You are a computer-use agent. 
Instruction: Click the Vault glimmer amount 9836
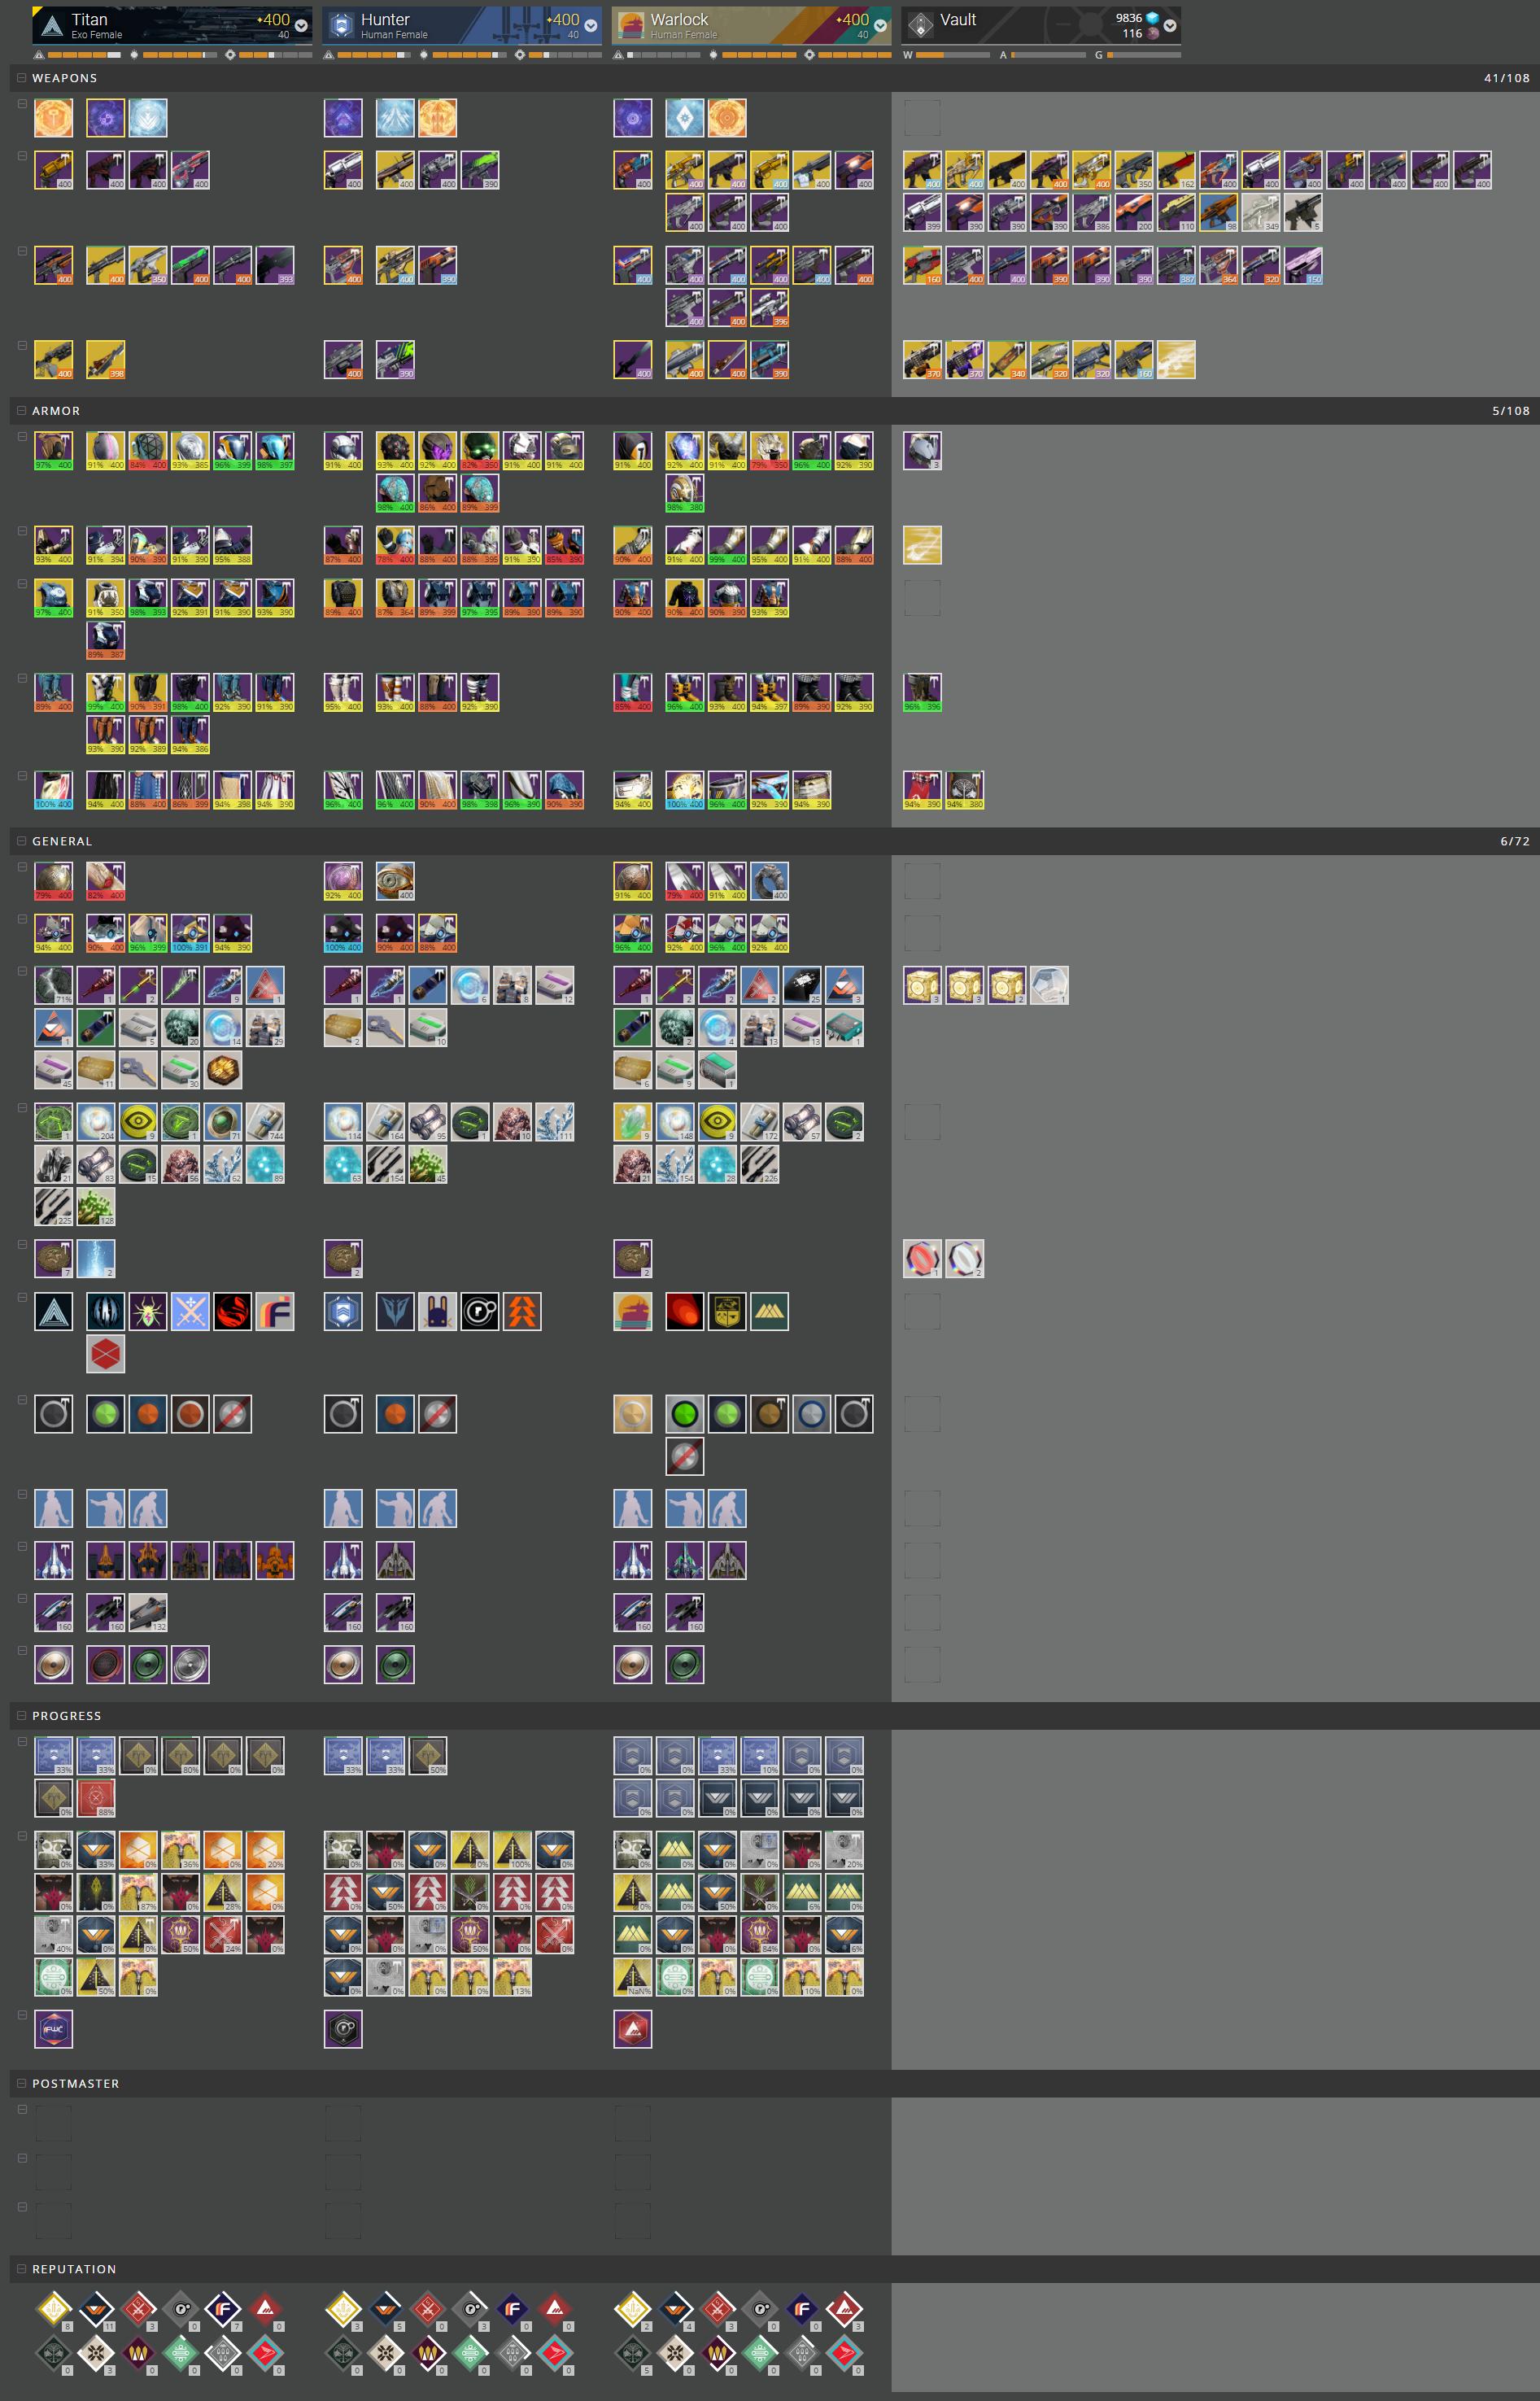1128,18
